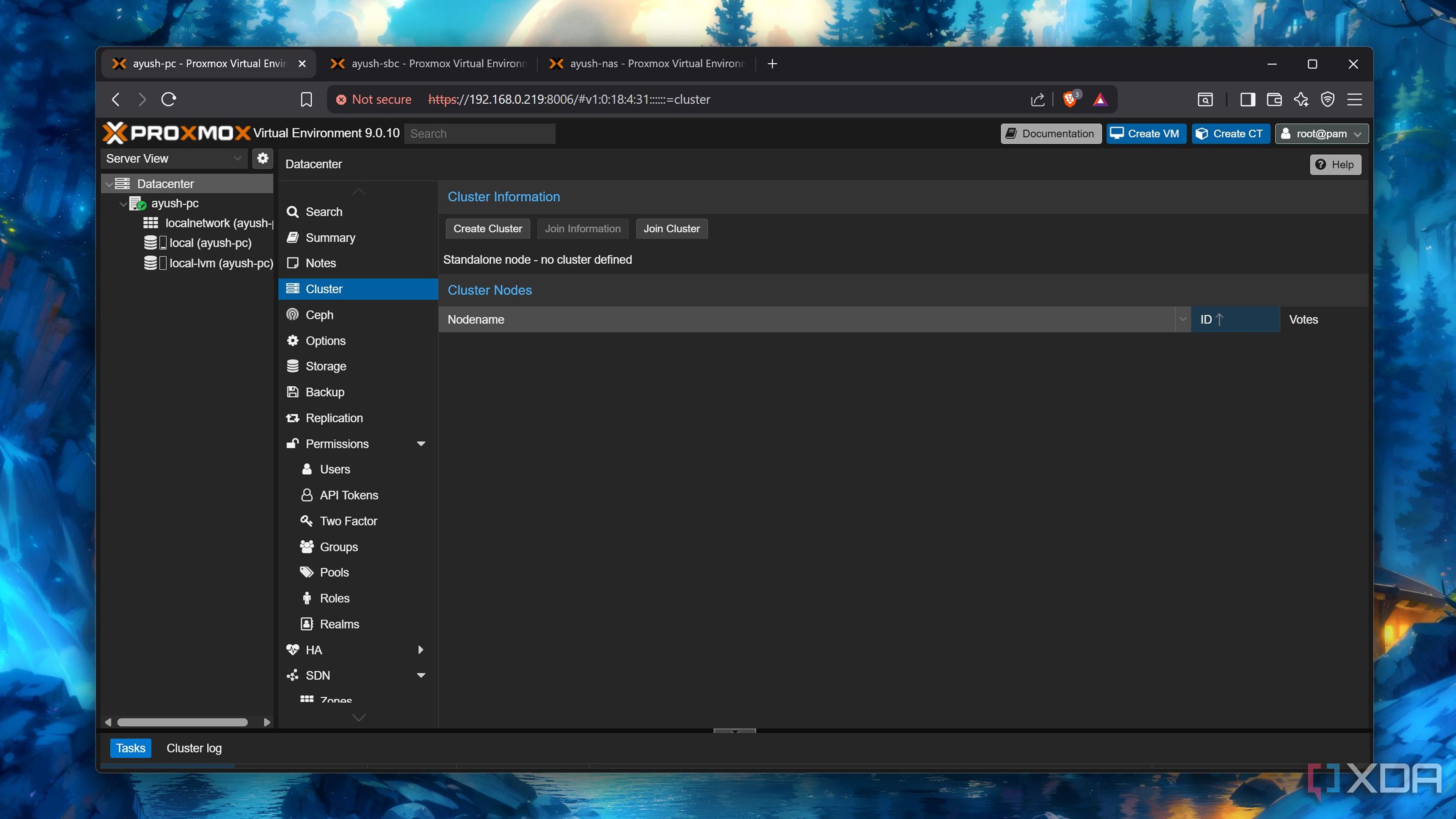Open the Nodename column dropdown arrow
Image resolution: width=1456 pixels, height=819 pixels.
1183,319
